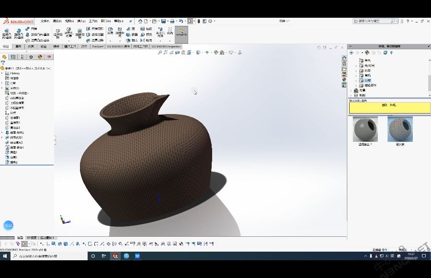
Task: Open the Appearances task pane tab
Action: coord(344,80)
